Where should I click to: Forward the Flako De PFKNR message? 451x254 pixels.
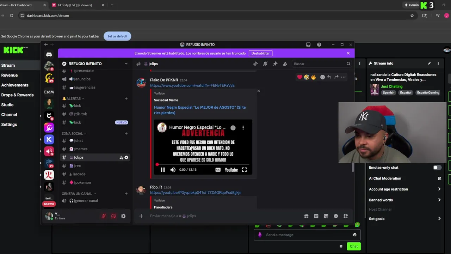point(336,77)
